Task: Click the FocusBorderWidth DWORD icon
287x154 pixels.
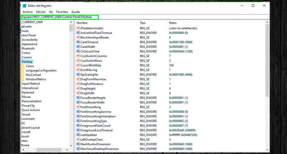Action: (78, 102)
